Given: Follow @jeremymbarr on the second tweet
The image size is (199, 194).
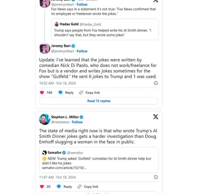Looking at the screenshot, I should click(x=82, y=51).
